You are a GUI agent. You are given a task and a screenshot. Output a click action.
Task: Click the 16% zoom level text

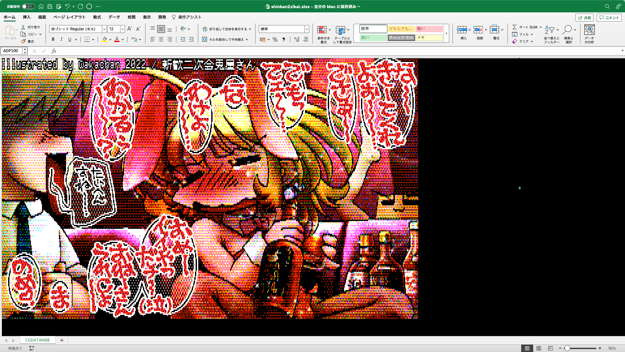(612, 348)
